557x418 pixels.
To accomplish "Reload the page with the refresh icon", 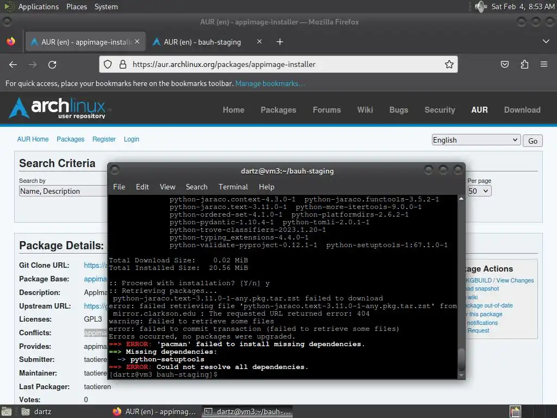I will click(52, 65).
